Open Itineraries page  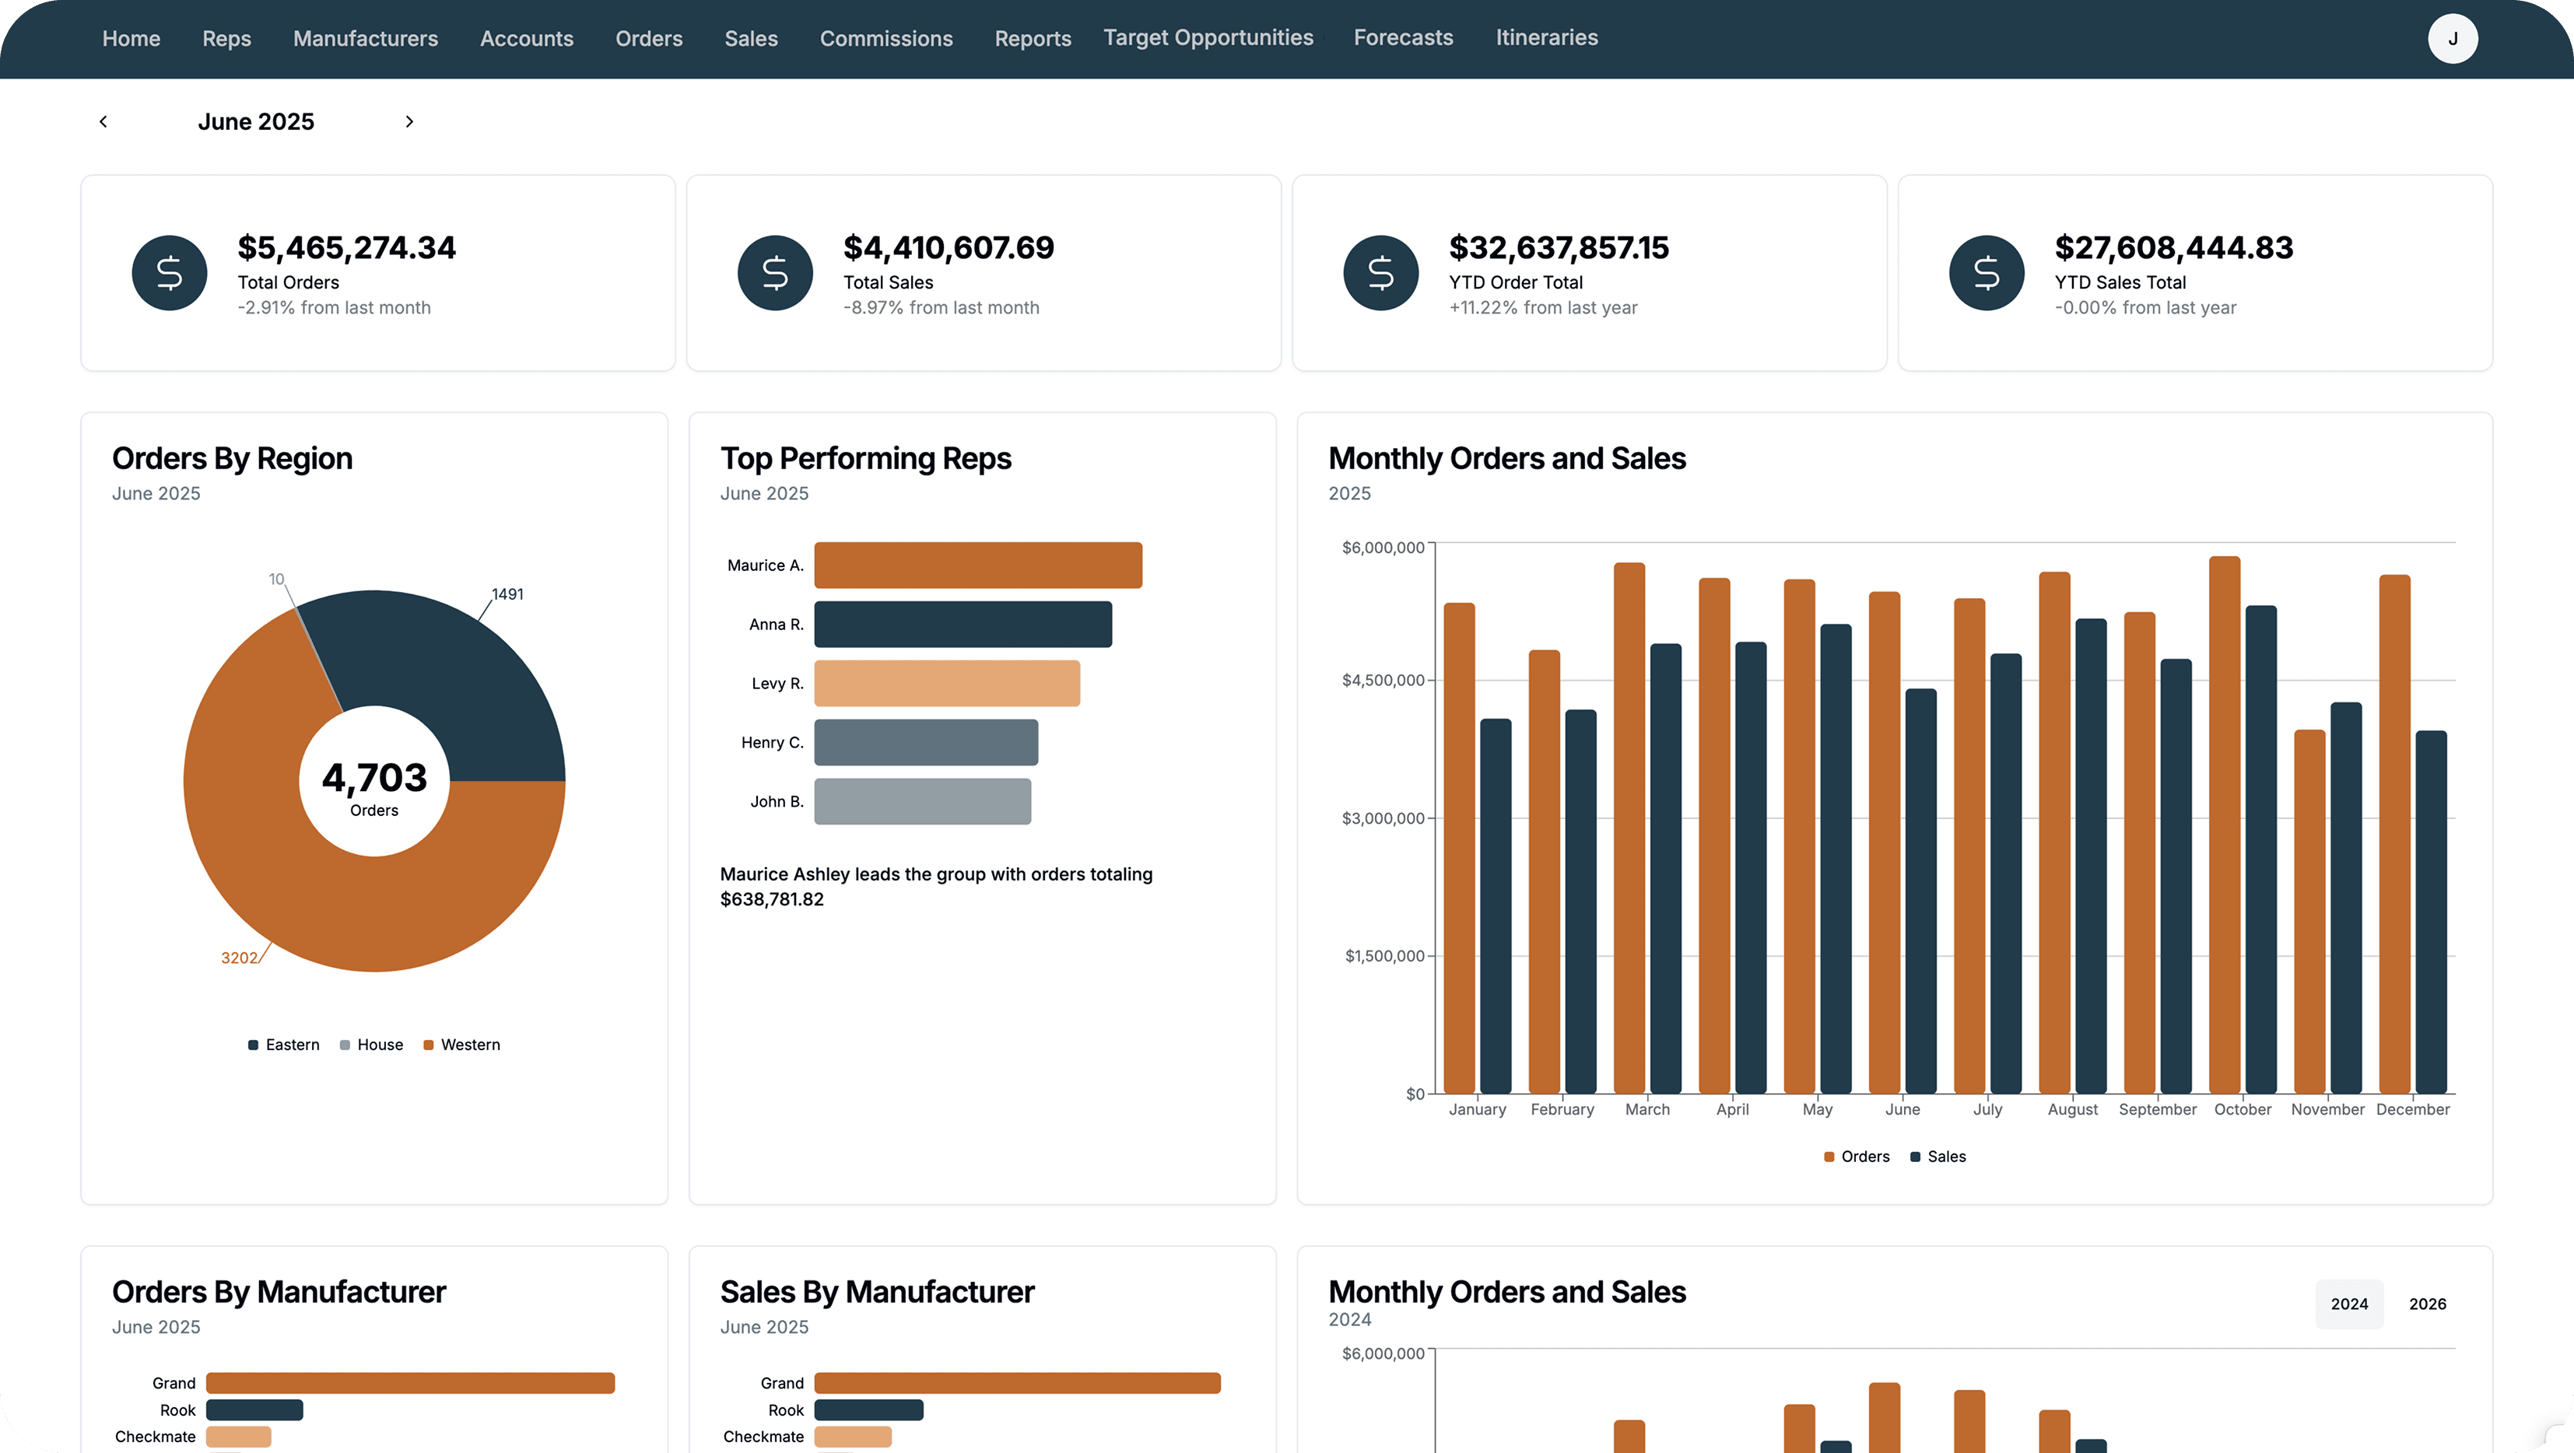[1547, 38]
